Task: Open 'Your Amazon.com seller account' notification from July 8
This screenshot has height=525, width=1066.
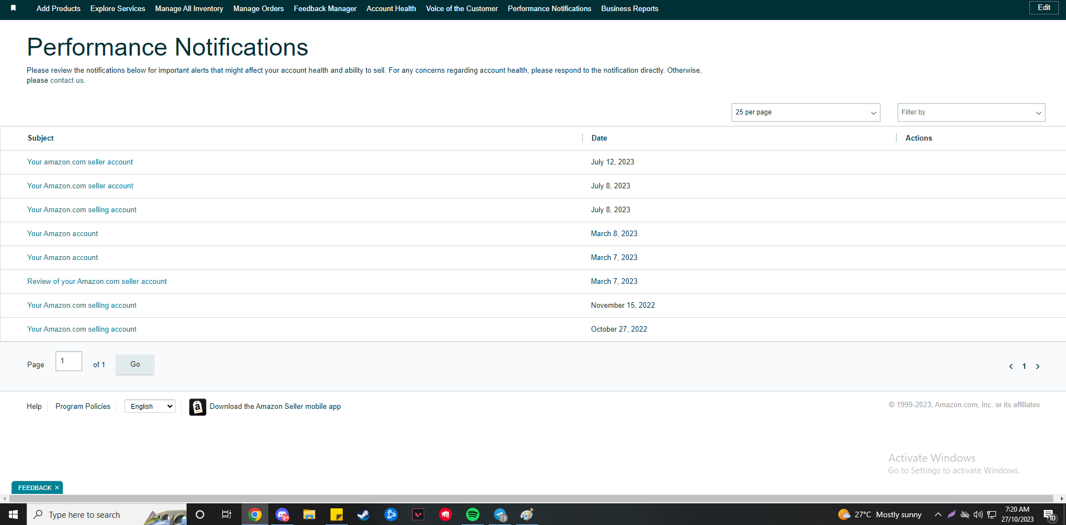Action: (80, 186)
